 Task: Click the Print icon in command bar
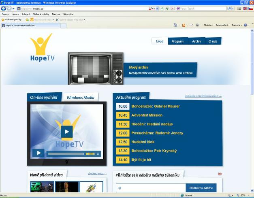tap(197, 25)
